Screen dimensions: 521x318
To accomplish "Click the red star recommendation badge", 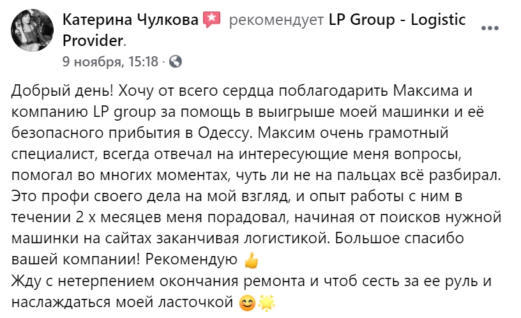I will point(211,20).
